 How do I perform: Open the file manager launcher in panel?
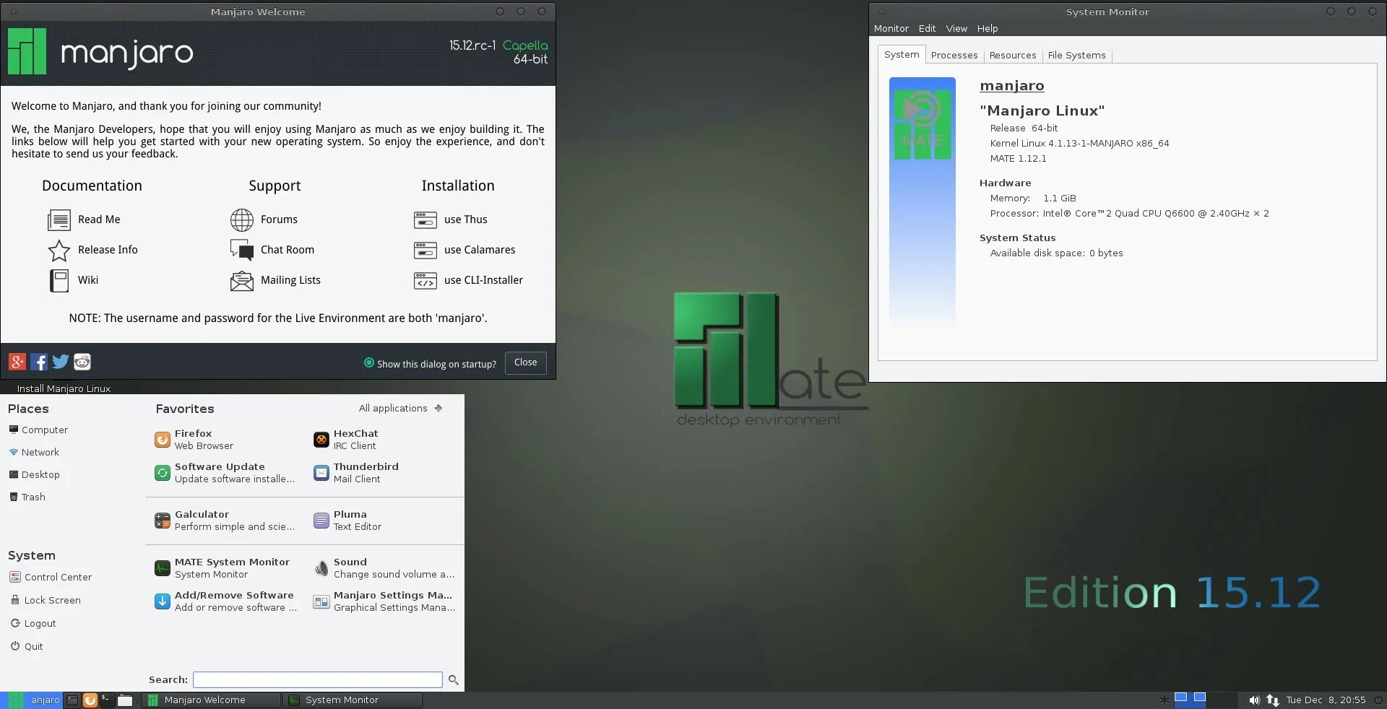pyautogui.click(x=125, y=700)
